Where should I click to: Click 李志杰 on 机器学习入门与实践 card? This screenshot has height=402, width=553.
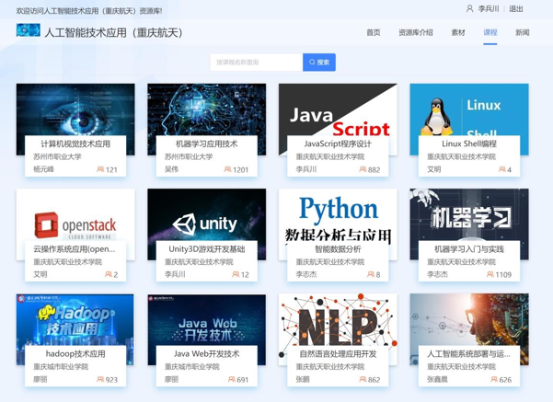pyautogui.click(x=437, y=274)
